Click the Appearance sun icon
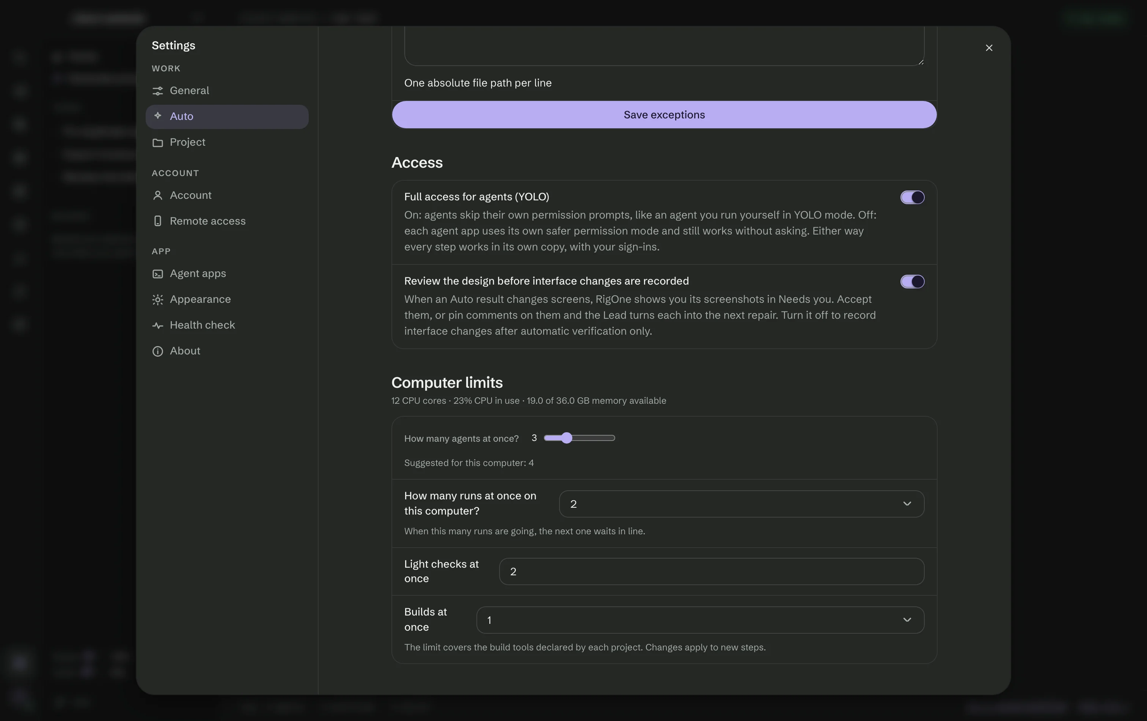This screenshot has height=721, width=1147. (x=158, y=299)
